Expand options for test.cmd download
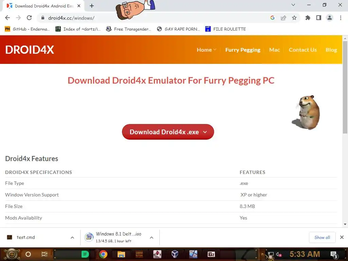348x261 pixels. click(x=72, y=238)
